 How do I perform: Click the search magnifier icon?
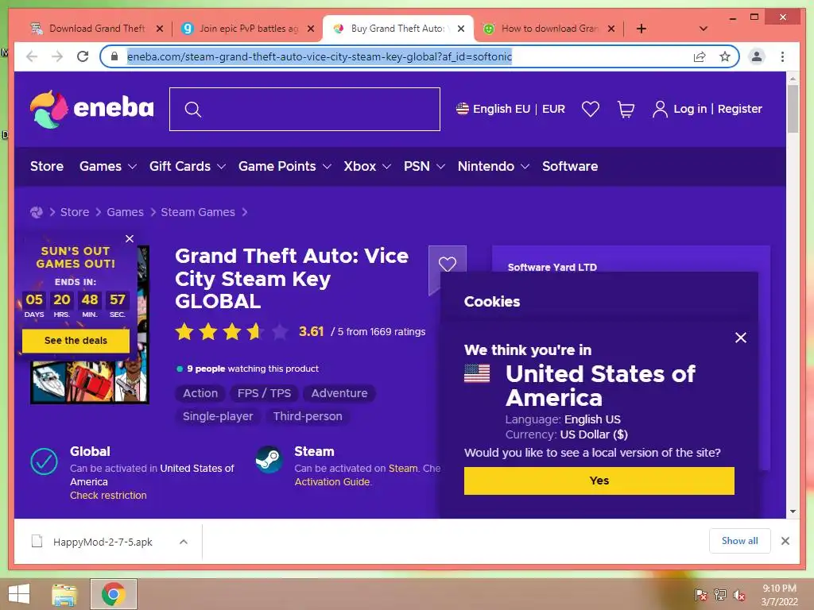click(x=192, y=110)
